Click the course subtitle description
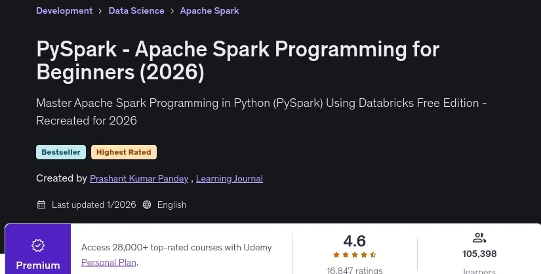 tap(261, 111)
